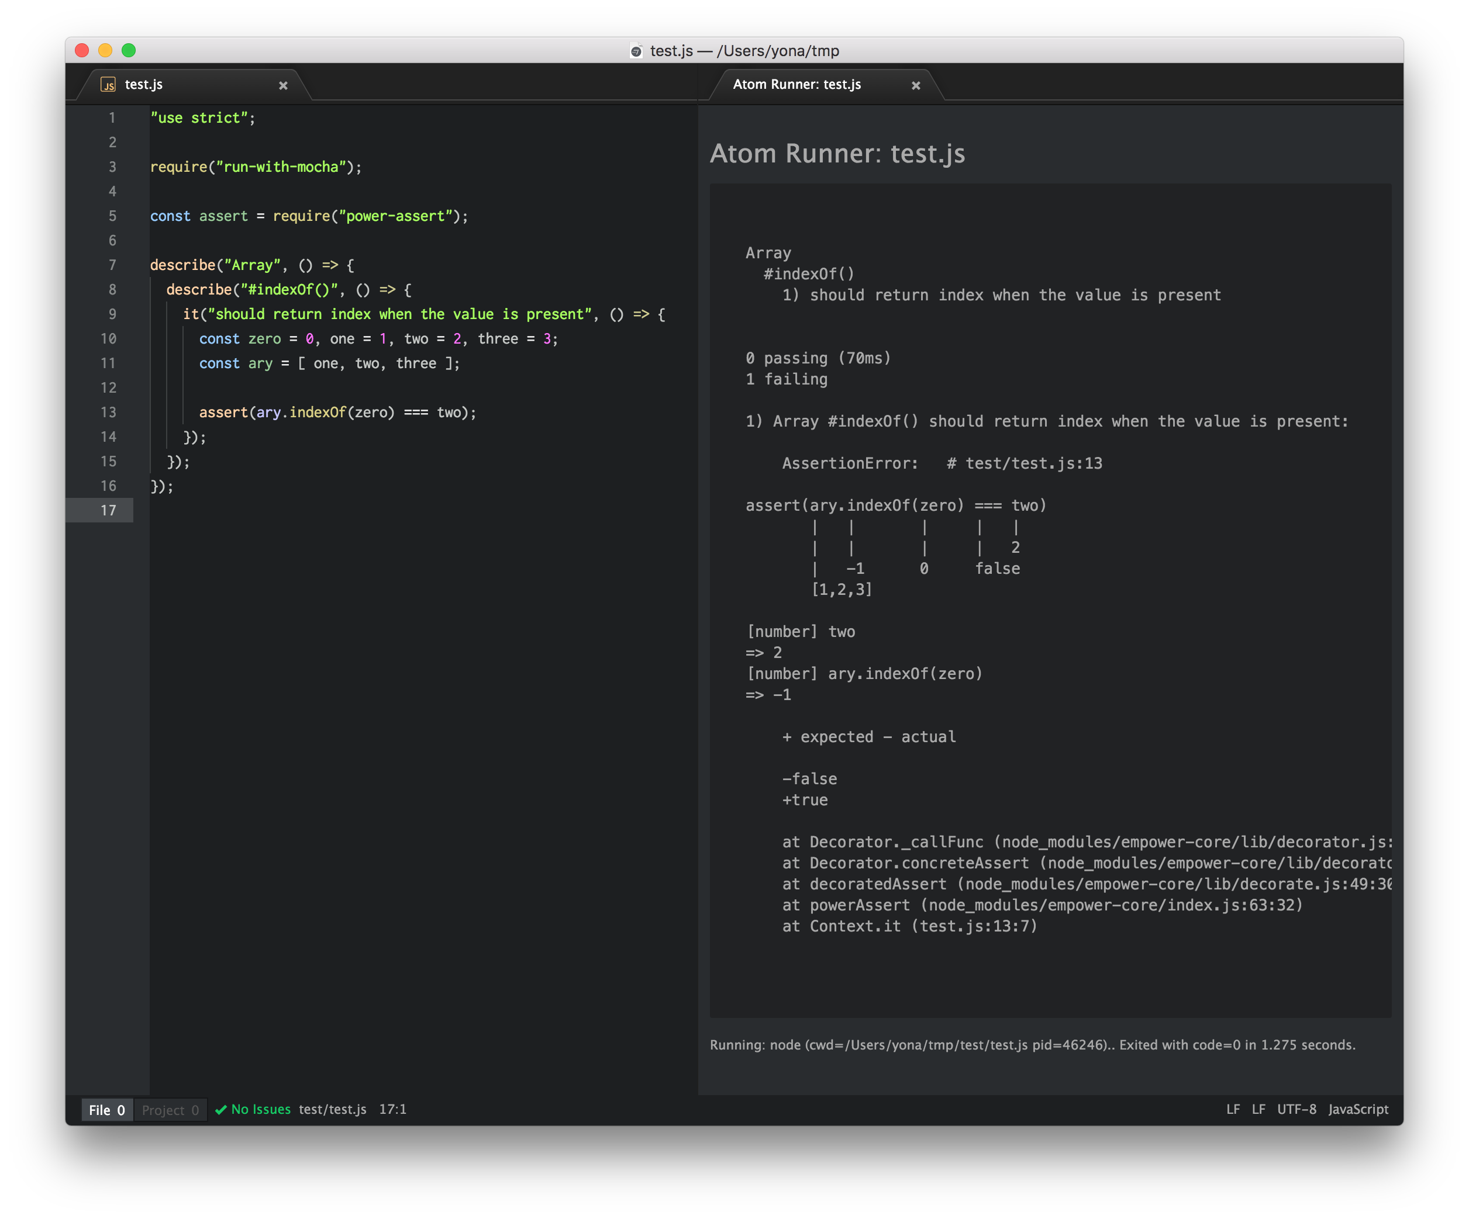The height and width of the screenshot is (1219, 1469).
Task: Click the 17:1 cursor position indicator
Action: 392,1109
